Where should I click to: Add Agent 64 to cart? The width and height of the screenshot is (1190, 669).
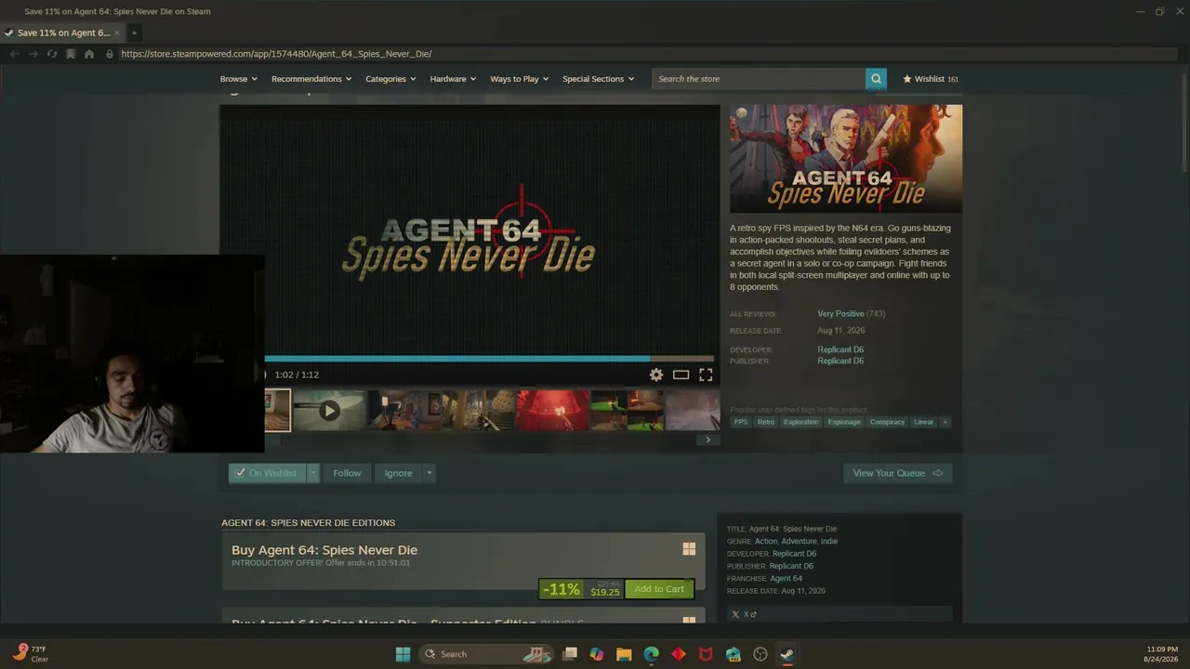coord(659,589)
